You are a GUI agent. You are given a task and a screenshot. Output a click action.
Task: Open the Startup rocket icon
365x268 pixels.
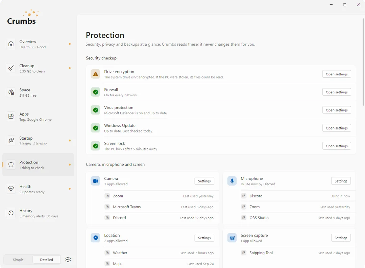(11, 140)
